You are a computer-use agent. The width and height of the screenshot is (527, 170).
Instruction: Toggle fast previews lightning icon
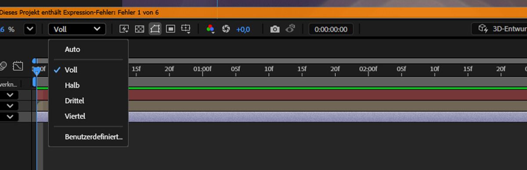coord(124,29)
